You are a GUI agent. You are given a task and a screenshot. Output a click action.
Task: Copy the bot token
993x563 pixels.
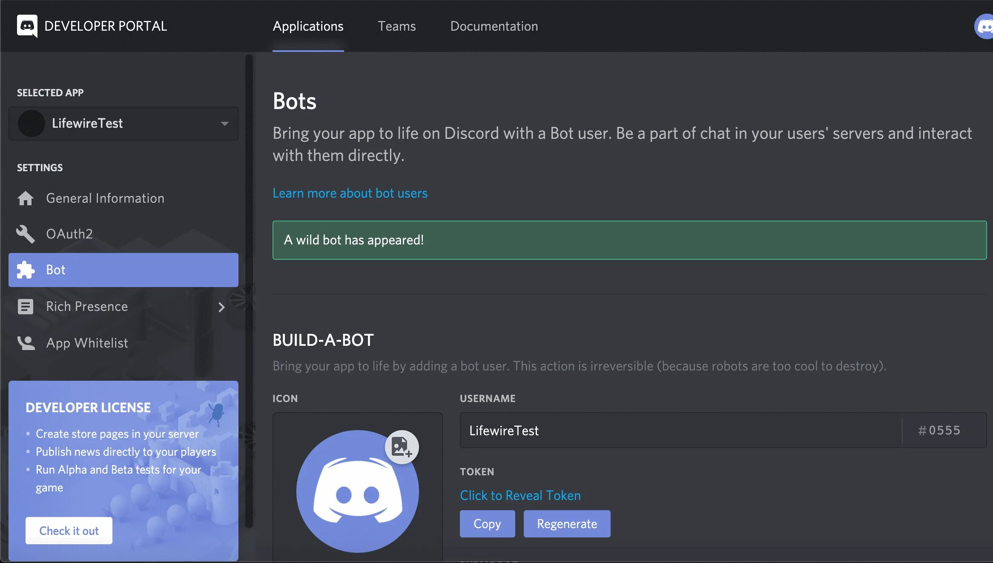click(487, 524)
